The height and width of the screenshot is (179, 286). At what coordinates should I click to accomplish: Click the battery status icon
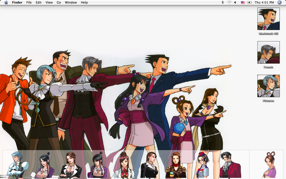point(249,3)
